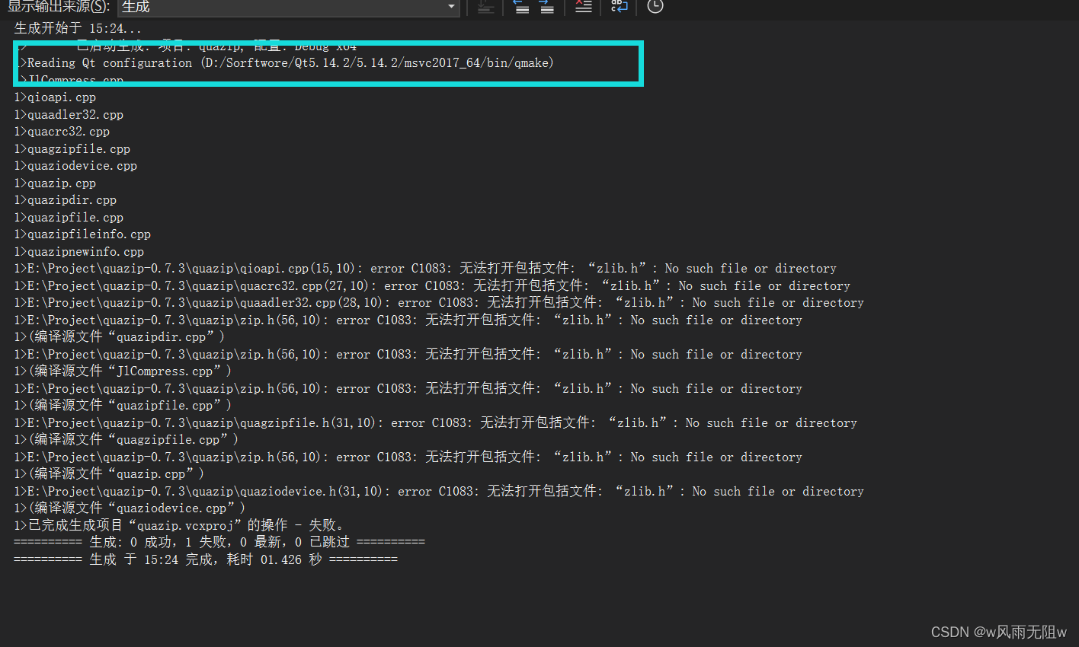Click the 编译源文件 "JlCompress.cpp" line
The width and height of the screenshot is (1079, 647).
point(123,371)
